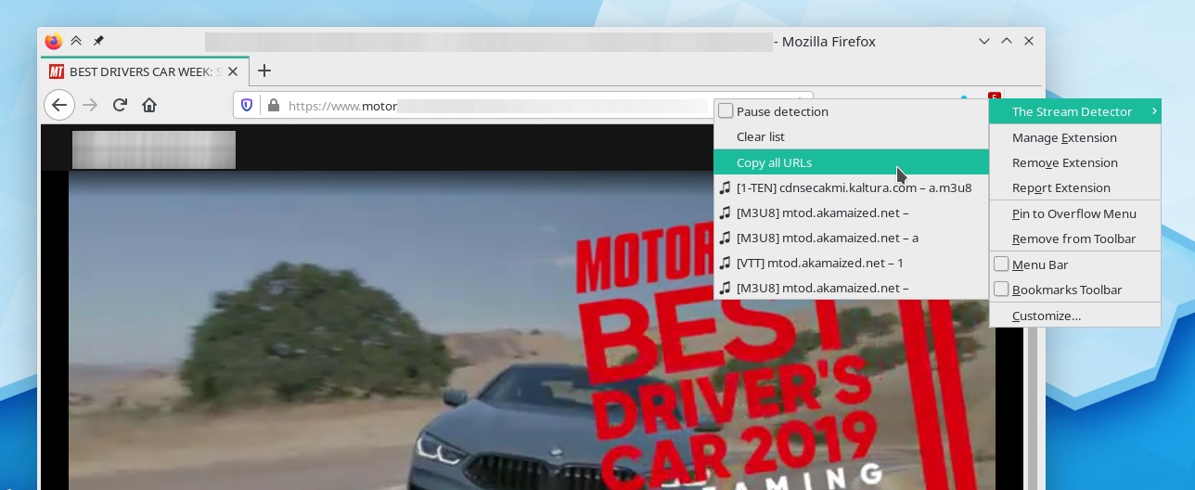Select Remove from Toolbar
The width and height of the screenshot is (1195, 490).
tap(1074, 239)
